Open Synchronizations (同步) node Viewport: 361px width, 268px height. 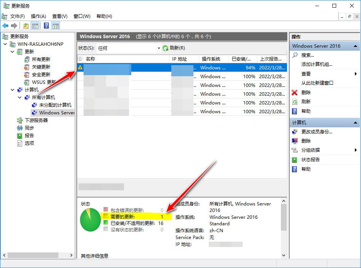click(29, 128)
